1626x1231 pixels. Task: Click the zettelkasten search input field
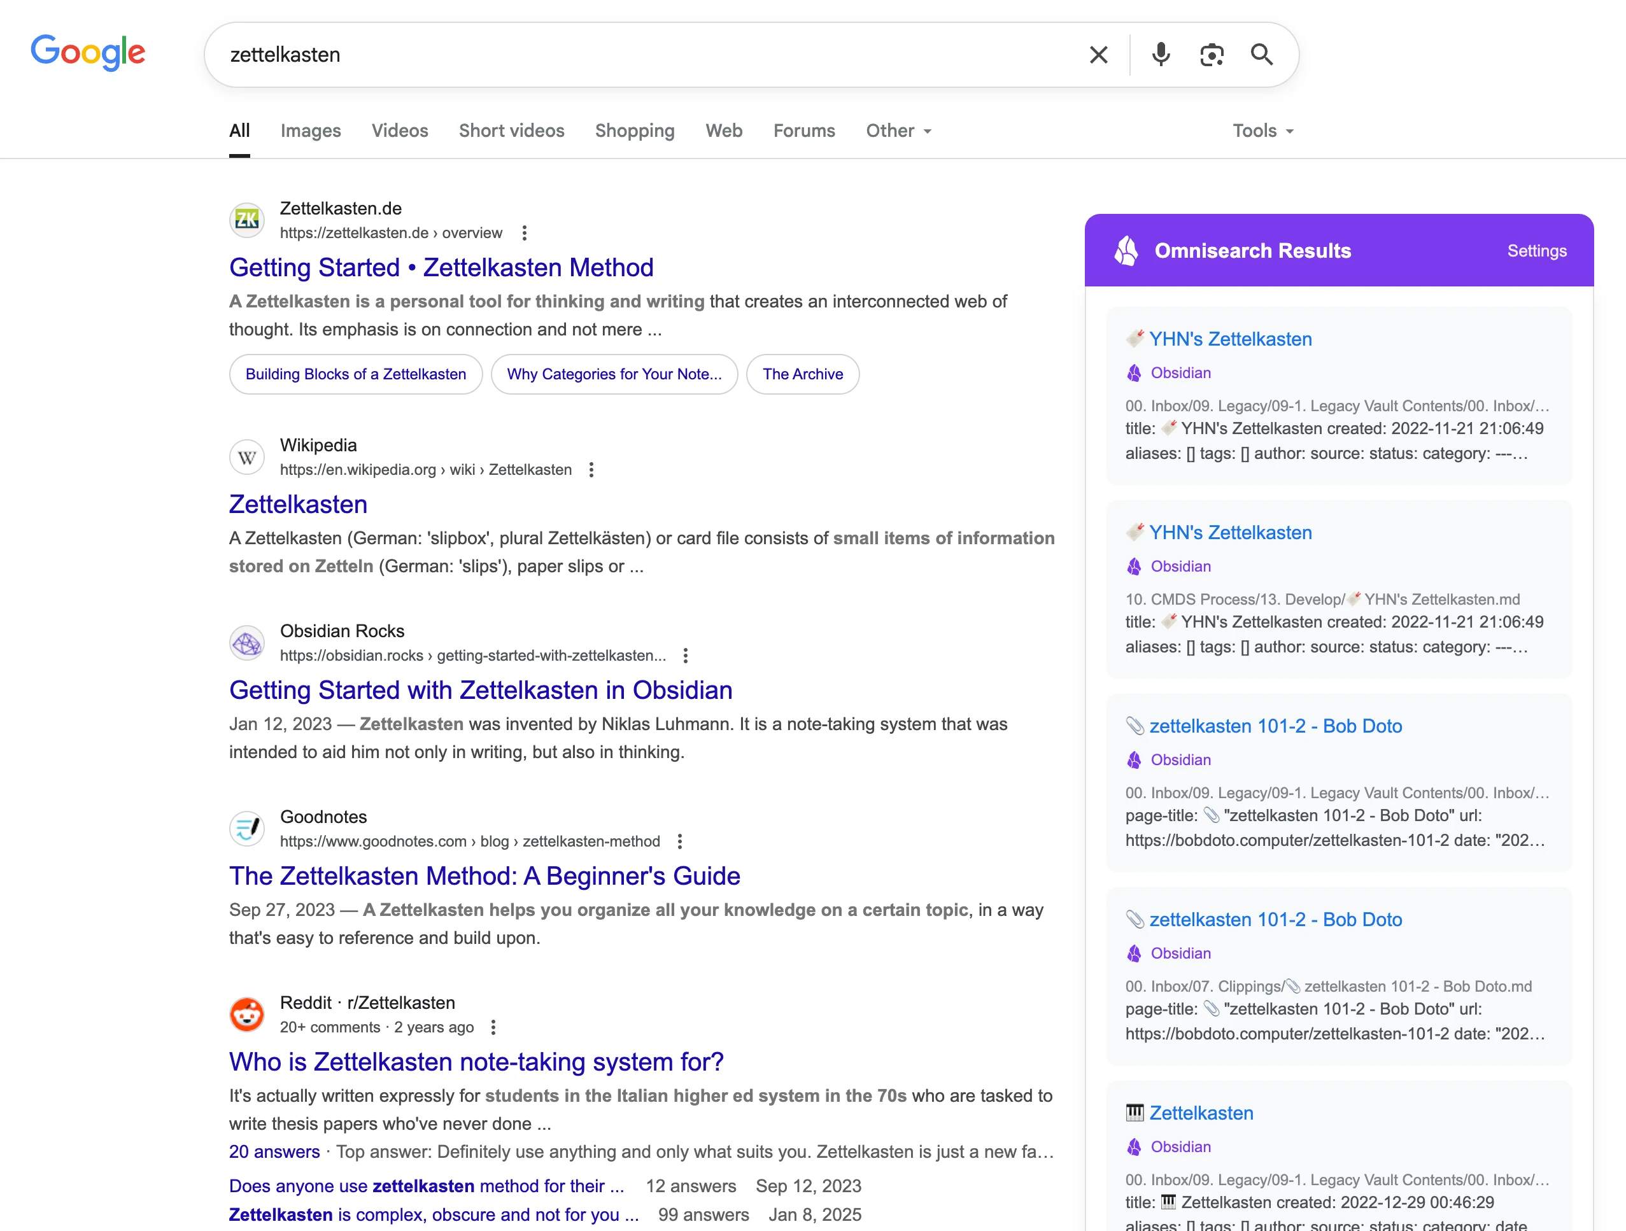pyautogui.click(x=647, y=55)
